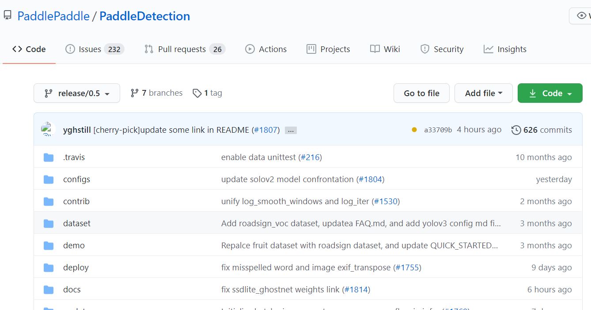Expand the green Code download dropdown
This screenshot has width=591, height=310.
(x=550, y=93)
